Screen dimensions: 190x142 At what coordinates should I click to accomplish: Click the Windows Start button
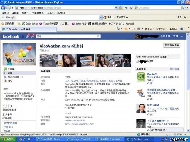[8, 139]
